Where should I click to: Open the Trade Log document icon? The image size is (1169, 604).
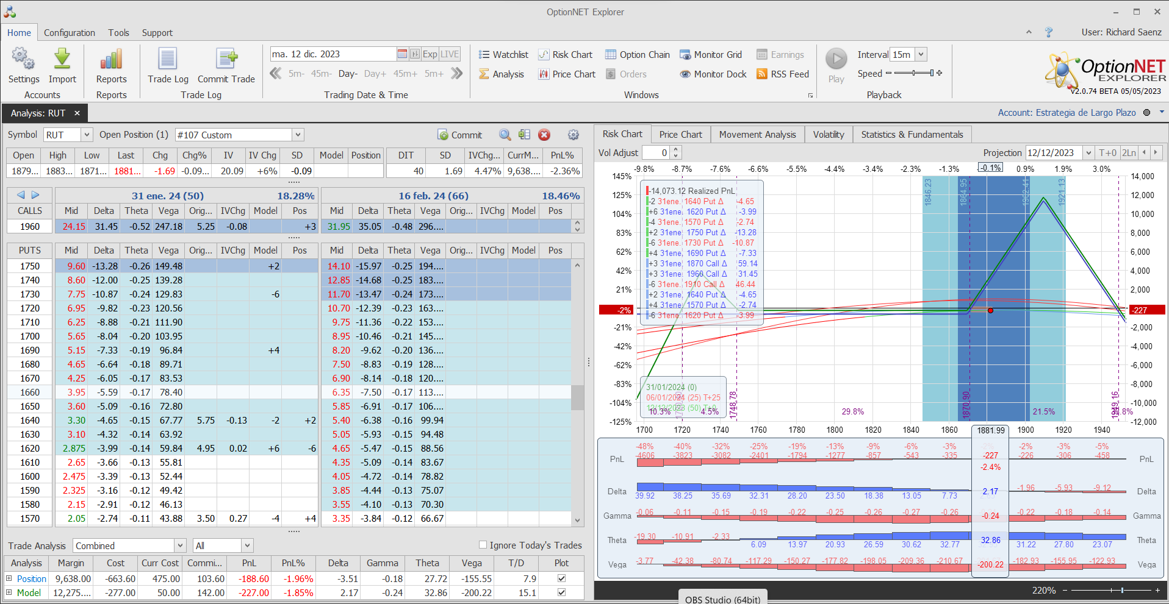point(168,66)
